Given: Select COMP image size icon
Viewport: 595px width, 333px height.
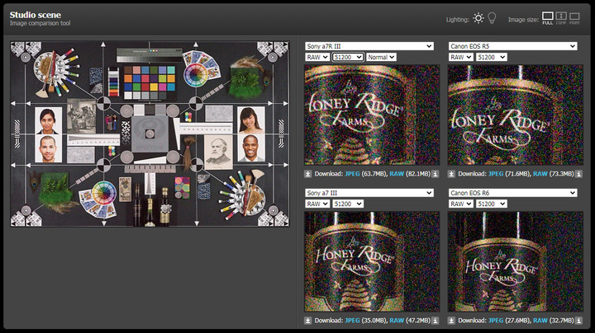Looking at the screenshot, I should pyautogui.click(x=561, y=18).
